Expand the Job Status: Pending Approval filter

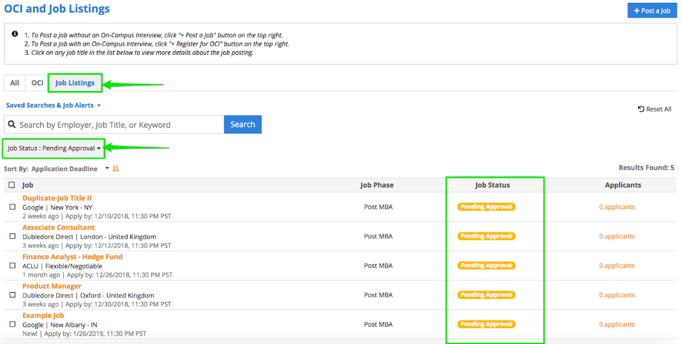click(x=54, y=149)
